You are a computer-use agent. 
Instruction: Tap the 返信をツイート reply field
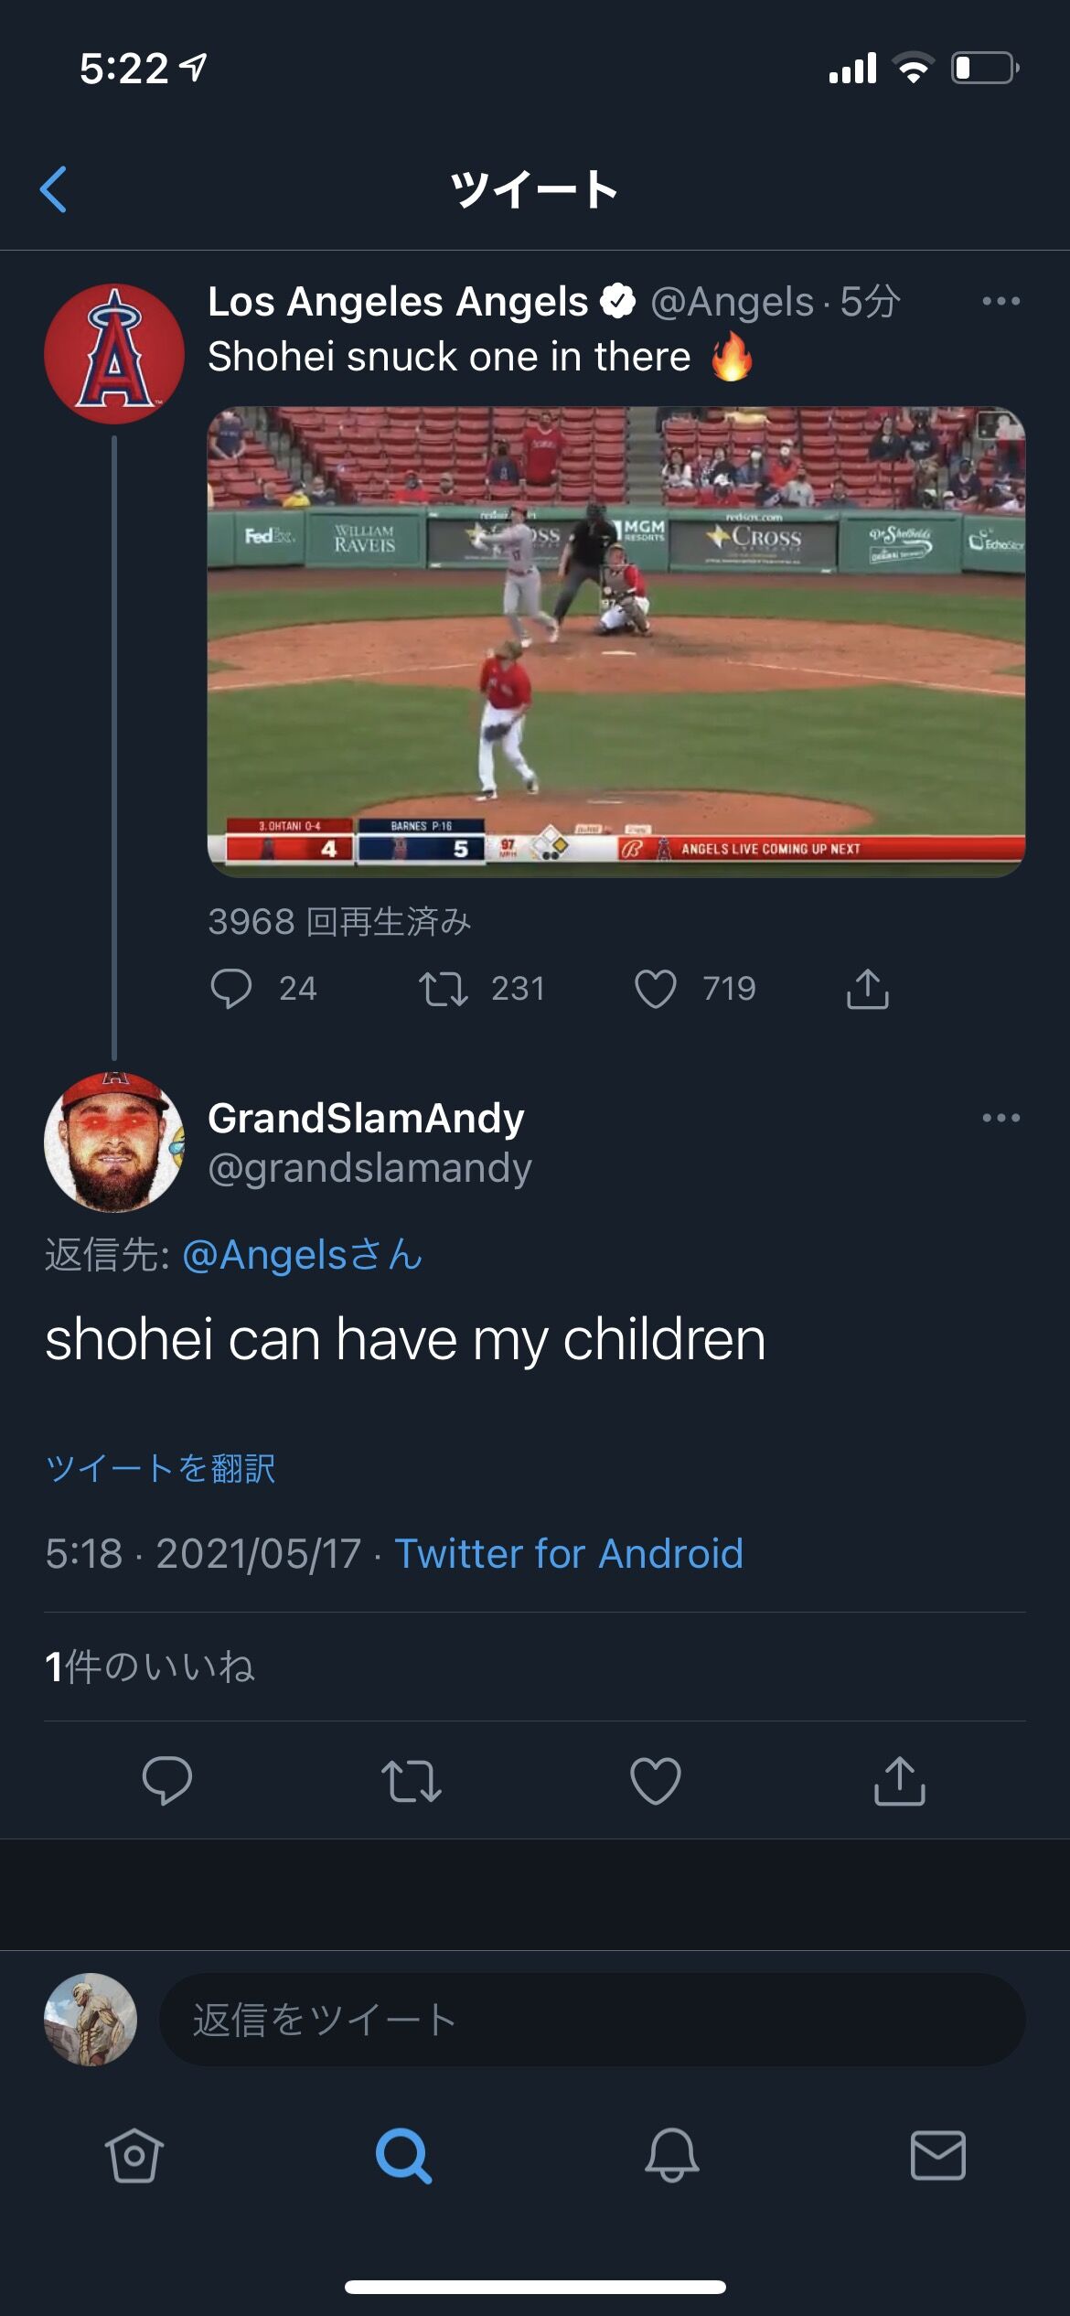click(593, 2019)
